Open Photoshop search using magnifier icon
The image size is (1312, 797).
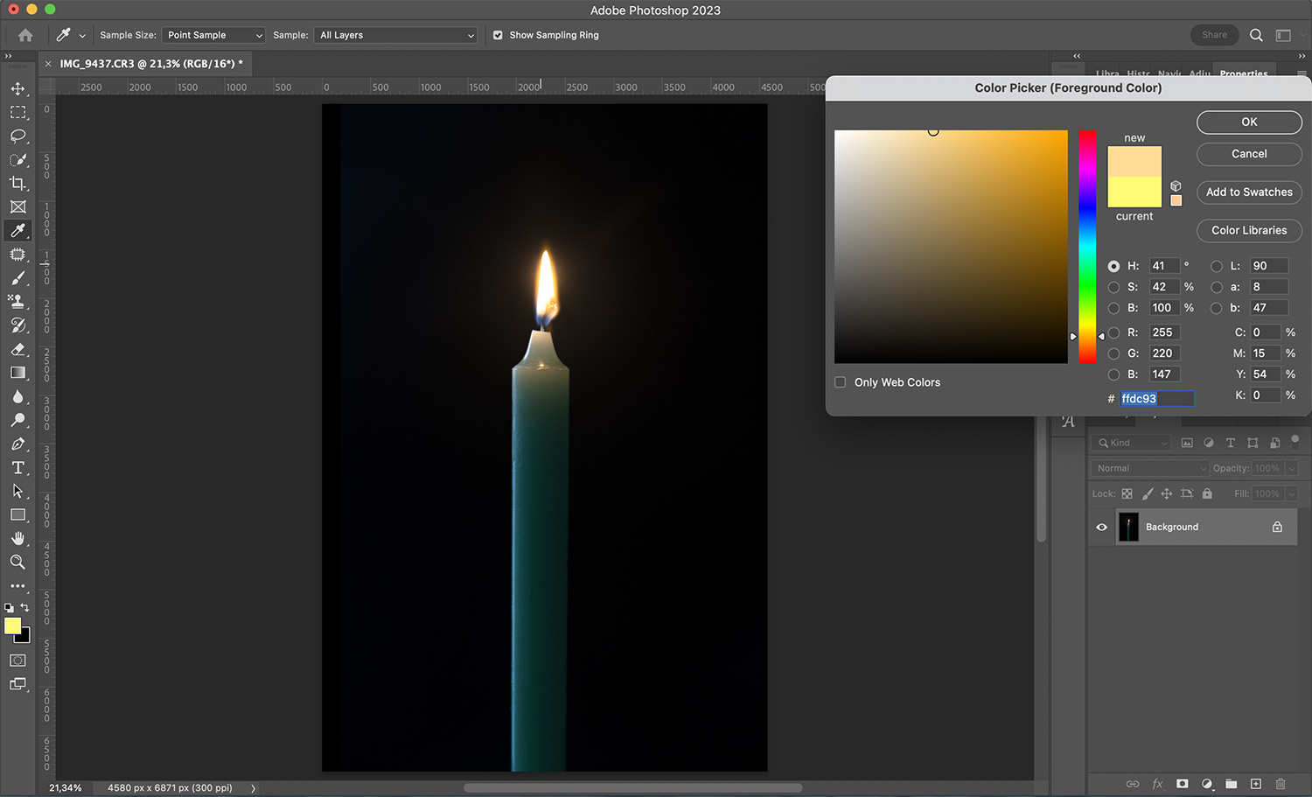tap(1256, 35)
